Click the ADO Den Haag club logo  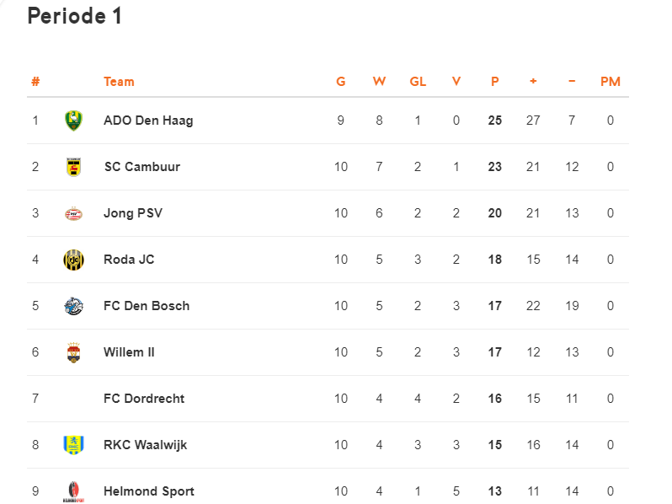coord(73,121)
